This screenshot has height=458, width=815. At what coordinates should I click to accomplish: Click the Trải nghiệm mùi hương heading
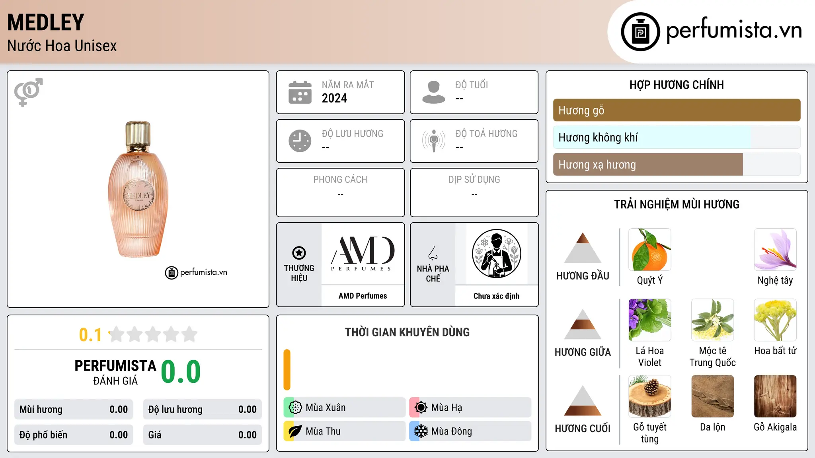pyautogui.click(x=677, y=204)
